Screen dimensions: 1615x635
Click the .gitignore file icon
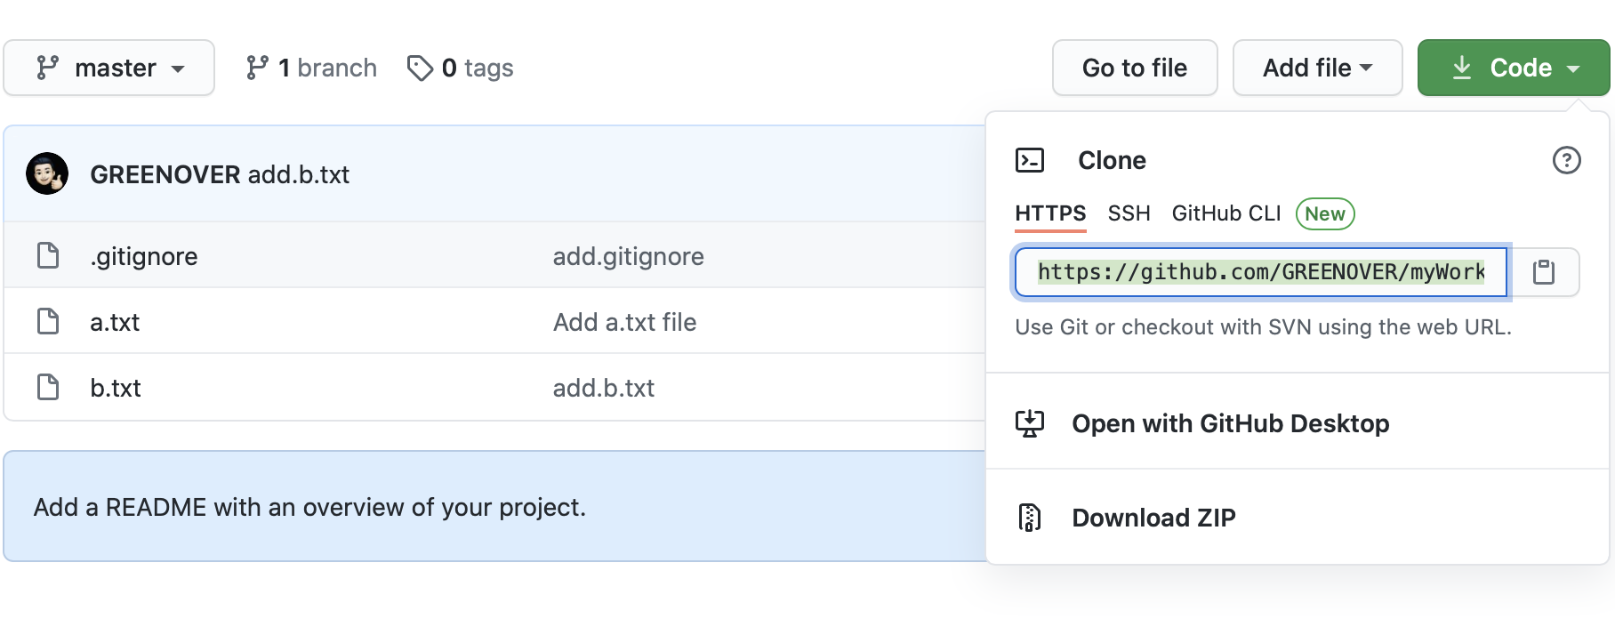point(48,256)
